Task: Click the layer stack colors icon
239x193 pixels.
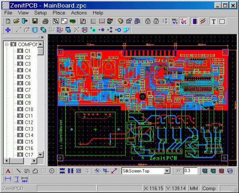Action: (x=110, y=21)
